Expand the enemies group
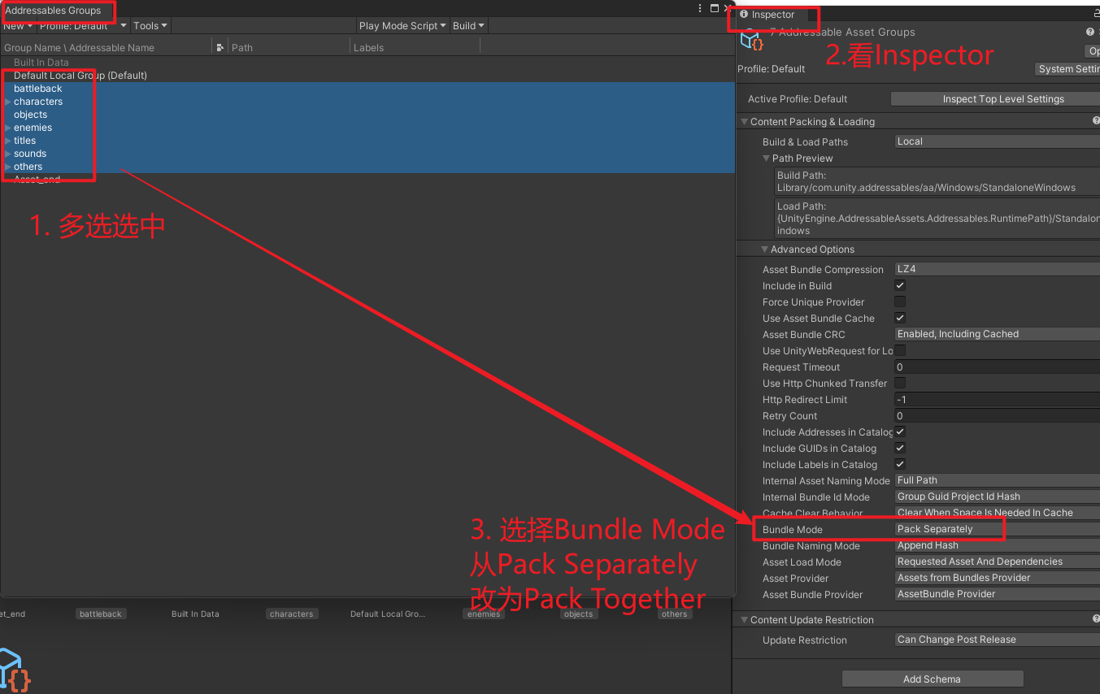1100x694 pixels. pos(8,128)
